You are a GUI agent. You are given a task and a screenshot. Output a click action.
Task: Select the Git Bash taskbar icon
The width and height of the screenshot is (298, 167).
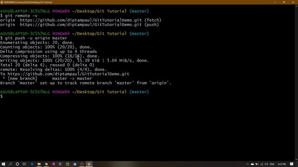[x=89, y=164]
